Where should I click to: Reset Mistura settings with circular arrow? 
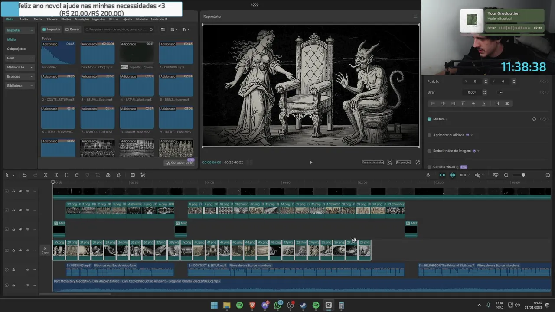[x=534, y=119]
